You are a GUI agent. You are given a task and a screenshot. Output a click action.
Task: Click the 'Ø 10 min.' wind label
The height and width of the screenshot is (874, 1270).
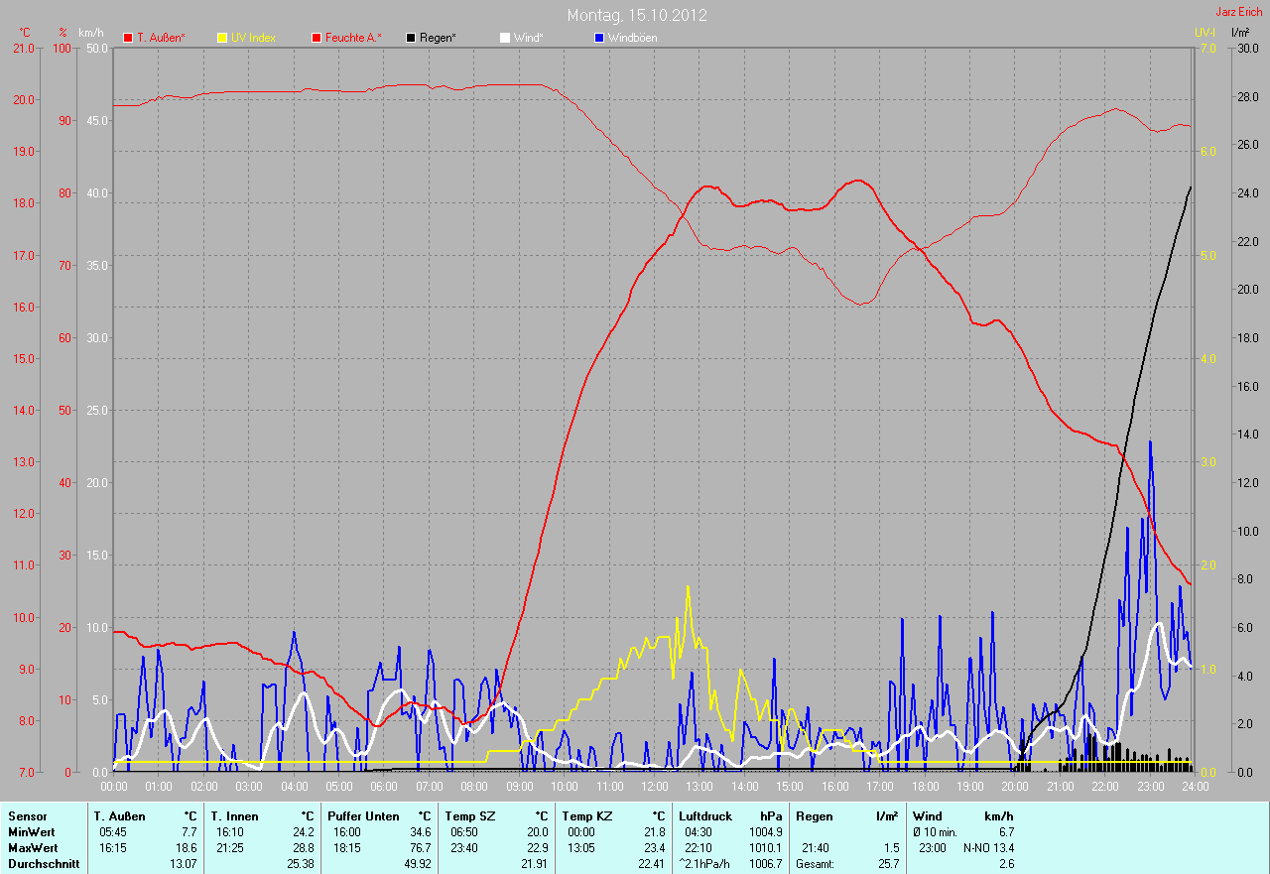click(x=936, y=831)
